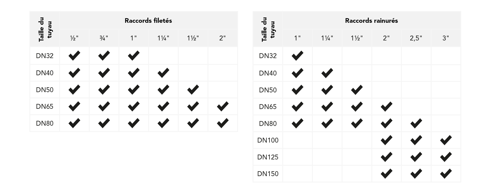Click DN65 checkmark under 2" in Raccords filetés

222,106
